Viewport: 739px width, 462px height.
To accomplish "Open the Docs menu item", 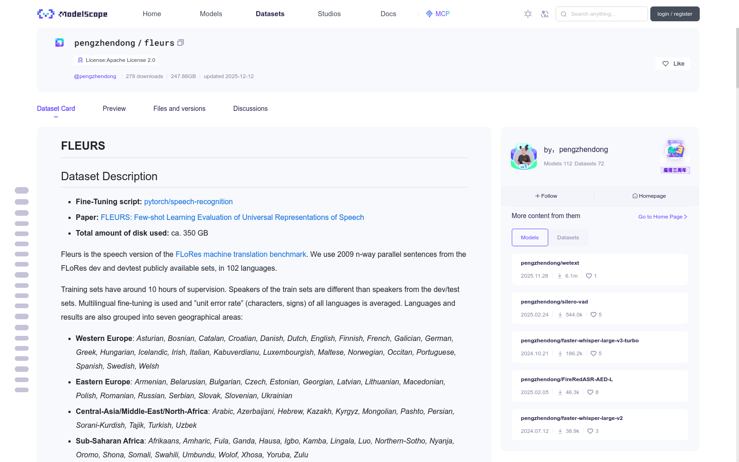I will (388, 14).
